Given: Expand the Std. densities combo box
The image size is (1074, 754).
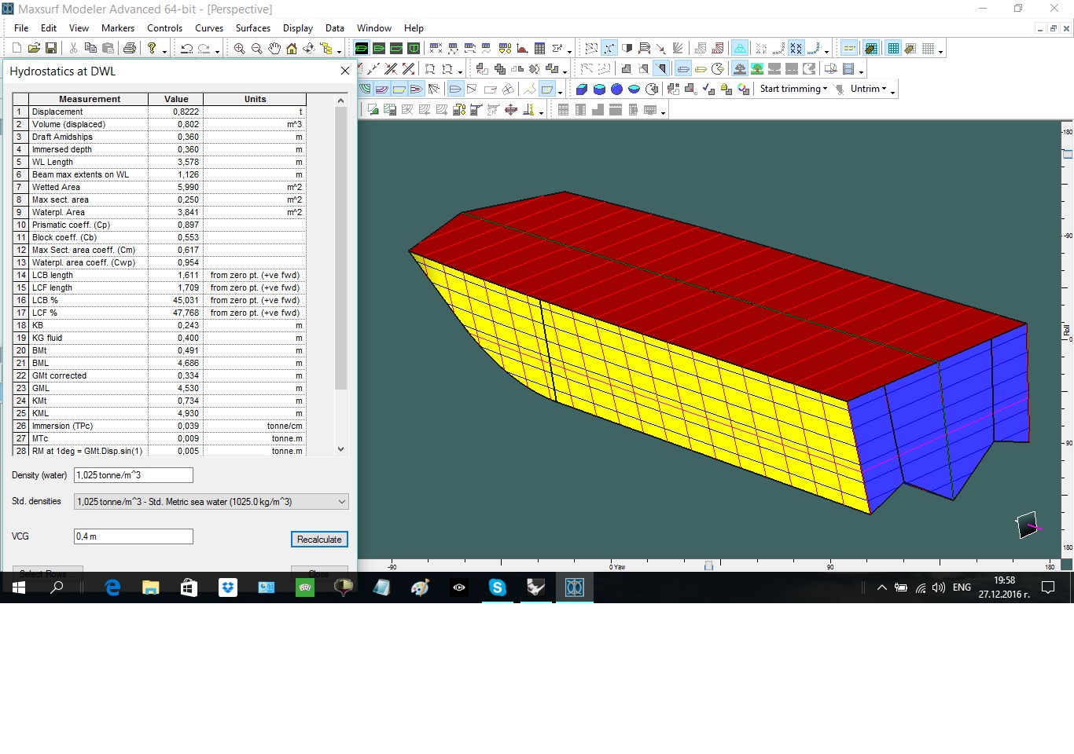Looking at the screenshot, I should [341, 502].
